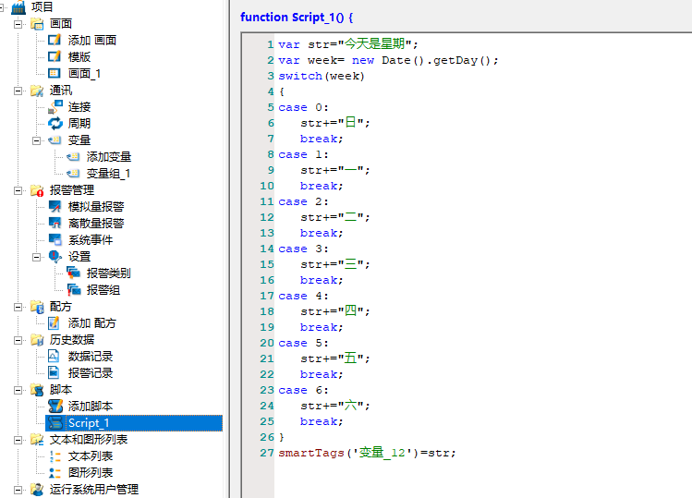Select the 添加 画面 tree item
The width and height of the screenshot is (692, 498).
[91, 40]
